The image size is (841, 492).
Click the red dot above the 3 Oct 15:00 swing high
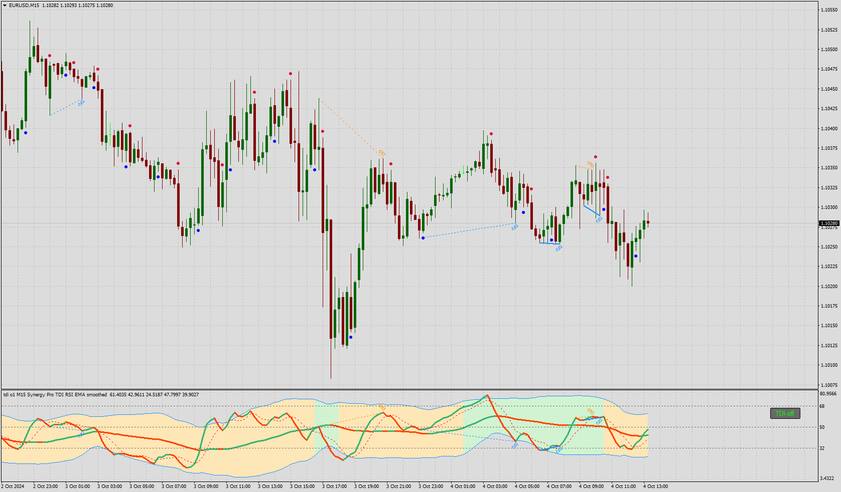(x=291, y=74)
